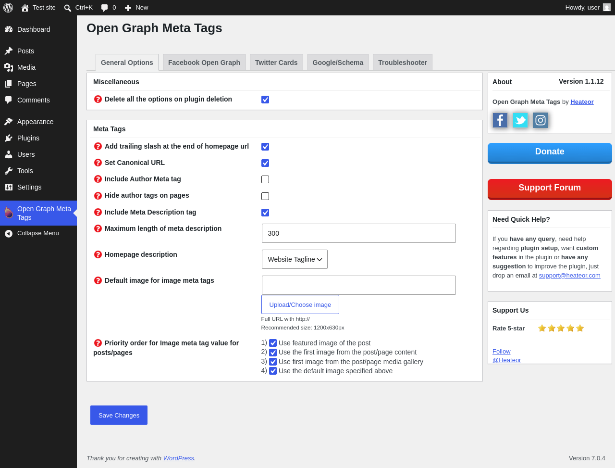Screen dimensions: 615x468
Task: Click the Pages icon in sidebar
Action: [x=9, y=84]
